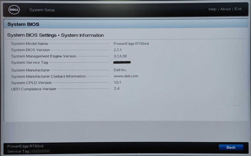Image resolution: width=251 pixels, height=156 pixels.
Task: Select the UEFI version value 2.4
Action: click(116, 89)
